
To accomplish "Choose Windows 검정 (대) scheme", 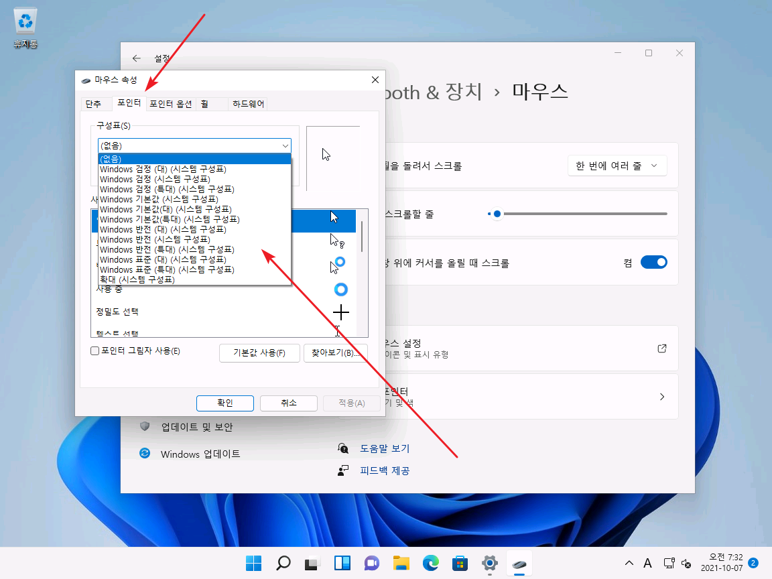I will point(194,170).
